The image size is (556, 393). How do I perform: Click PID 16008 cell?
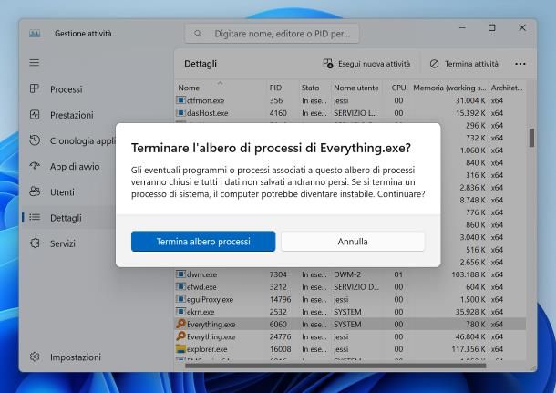click(280, 349)
